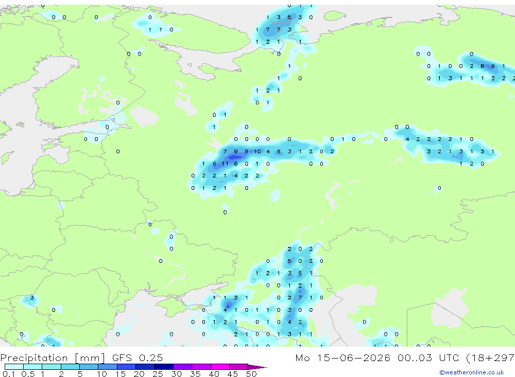Click the '15' legend label
This screenshot has width=515, height=377.
tap(121, 374)
